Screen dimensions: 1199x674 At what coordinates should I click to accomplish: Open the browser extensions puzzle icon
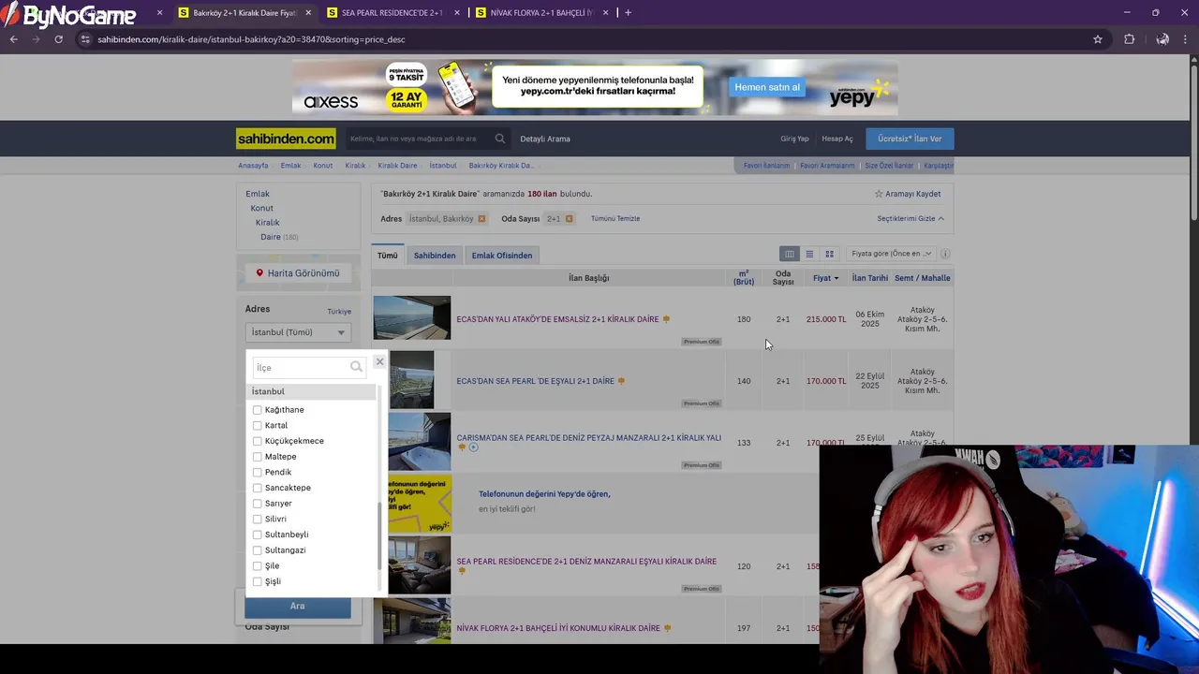1129,39
